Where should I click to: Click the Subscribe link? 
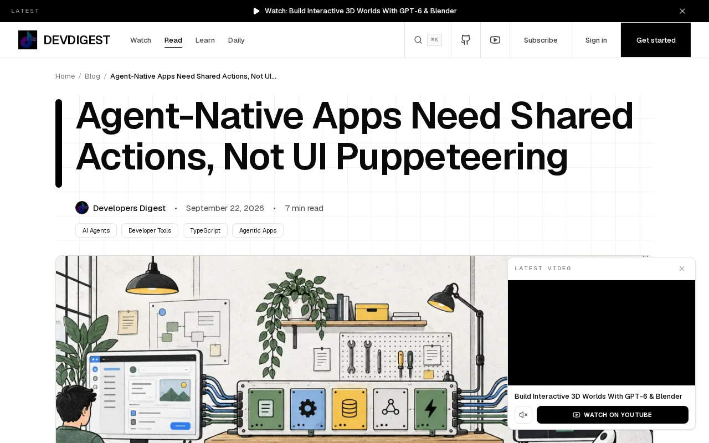pyautogui.click(x=541, y=40)
